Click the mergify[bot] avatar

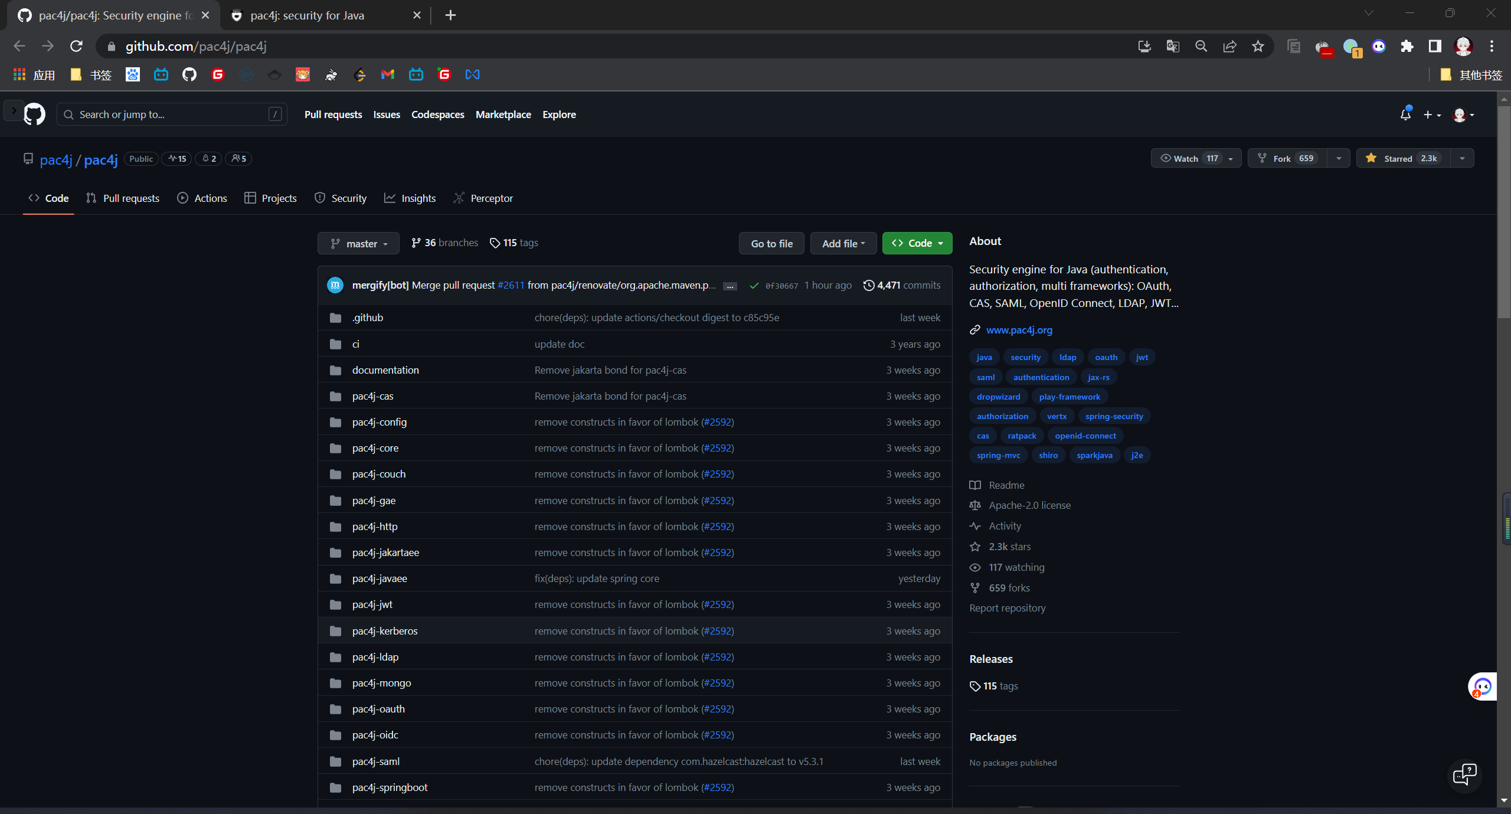(x=335, y=285)
